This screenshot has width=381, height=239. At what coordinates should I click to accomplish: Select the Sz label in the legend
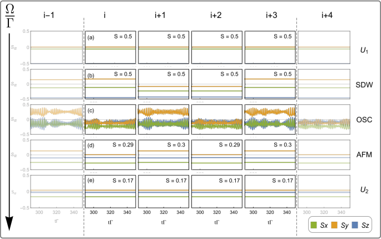pos(365,225)
